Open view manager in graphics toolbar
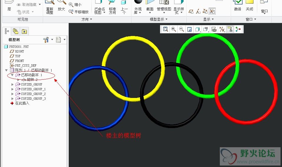This screenshot has width=282, height=167. pyautogui.click(x=214, y=29)
